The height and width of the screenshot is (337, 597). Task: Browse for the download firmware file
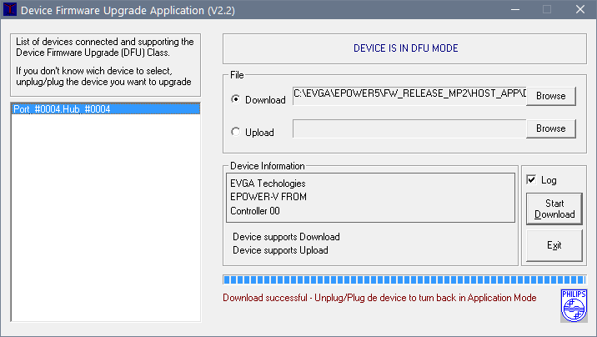pos(550,96)
